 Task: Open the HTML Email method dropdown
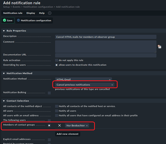83,79
